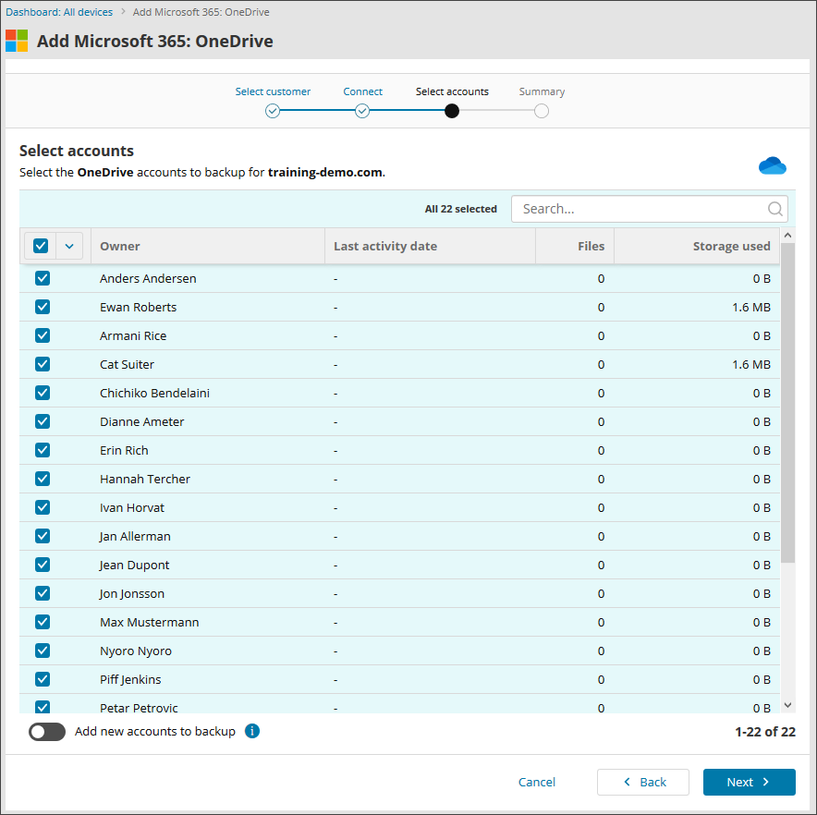Click the All 22 selected label
This screenshot has height=815, width=817.
click(460, 209)
